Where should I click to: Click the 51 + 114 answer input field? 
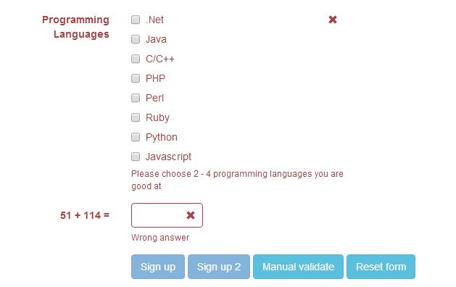pyautogui.click(x=167, y=215)
